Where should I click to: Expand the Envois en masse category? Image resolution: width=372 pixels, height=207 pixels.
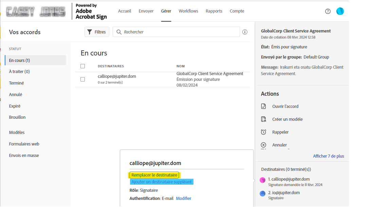pyautogui.click(x=23, y=155)
